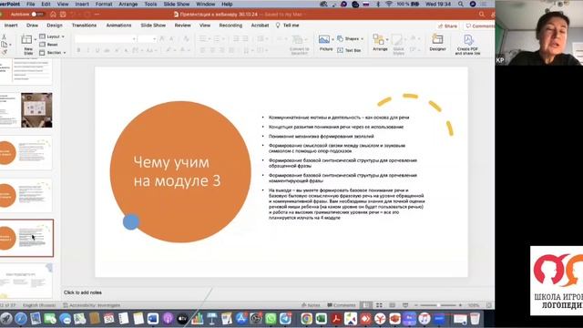Viewport: 583px width, 328px height.
Task: Open App Store from the Dock
Action: (x=241, y=318)
